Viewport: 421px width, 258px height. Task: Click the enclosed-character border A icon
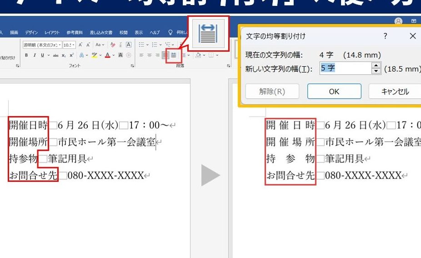pos(129,45)
